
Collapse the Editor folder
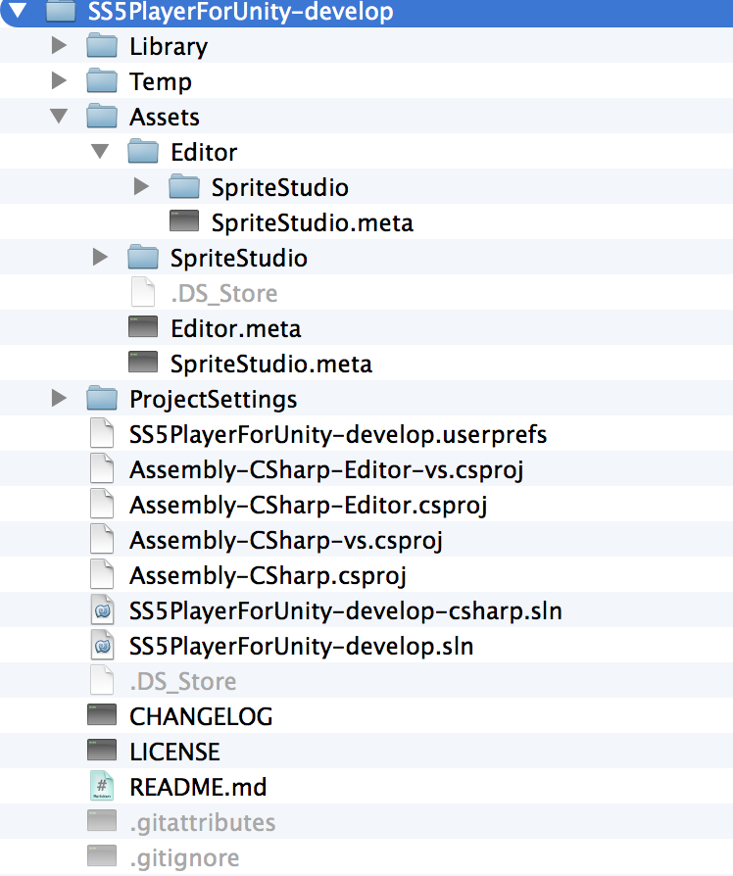click(x=100, y=152)
